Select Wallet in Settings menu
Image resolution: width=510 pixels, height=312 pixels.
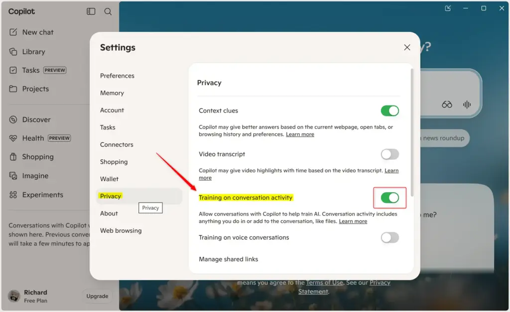[109, 179]
